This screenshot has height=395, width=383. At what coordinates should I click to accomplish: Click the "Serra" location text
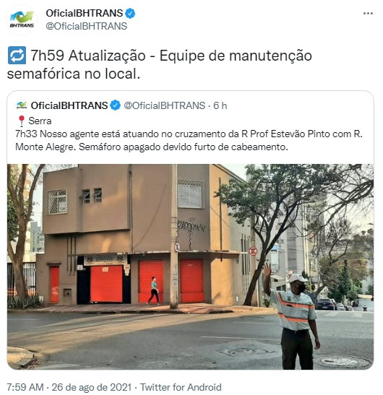tap(40, 121)
